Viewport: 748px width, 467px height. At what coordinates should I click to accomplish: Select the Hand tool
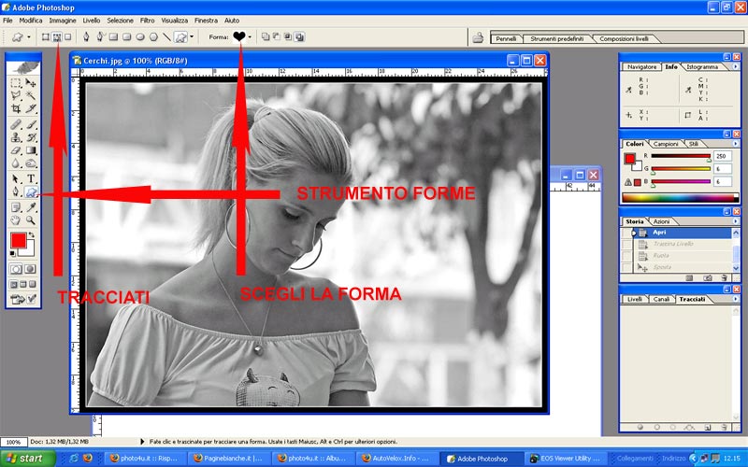coord(16,220)
